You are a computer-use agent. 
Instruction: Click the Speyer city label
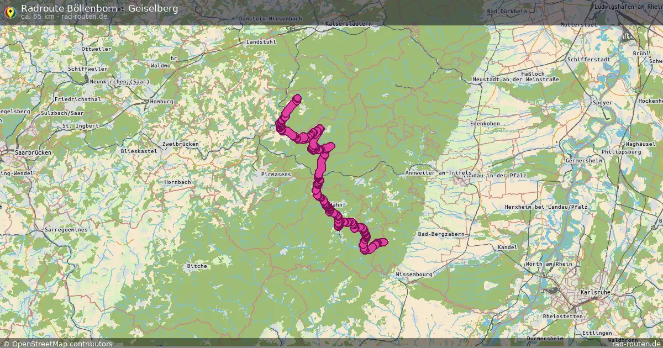pos(602,103)
